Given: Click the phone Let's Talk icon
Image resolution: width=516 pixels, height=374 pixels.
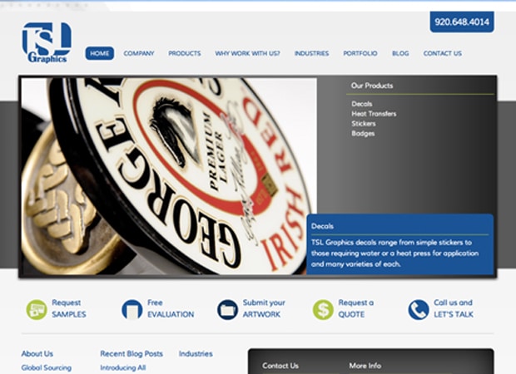Looking at the screenshot, I should tap(419, 309).
